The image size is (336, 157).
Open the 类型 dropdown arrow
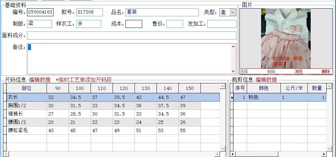233,12
